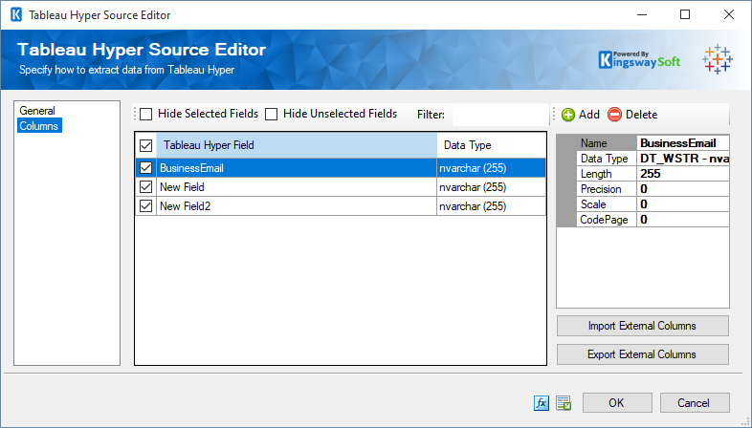Click the KingswaySoft logo

[639, 60]
